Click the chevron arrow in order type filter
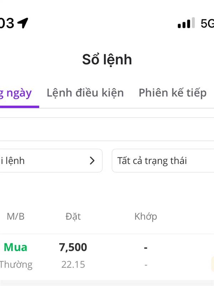This screenshot has height=286, width=214. pos(92,161)
